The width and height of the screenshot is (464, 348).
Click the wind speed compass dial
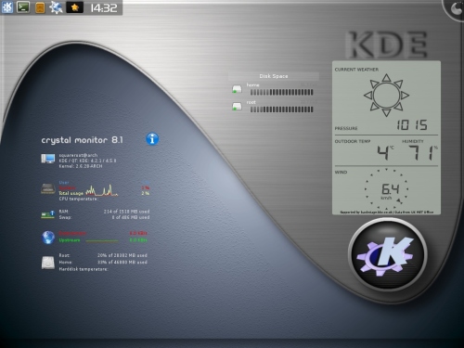coord(386,189)
